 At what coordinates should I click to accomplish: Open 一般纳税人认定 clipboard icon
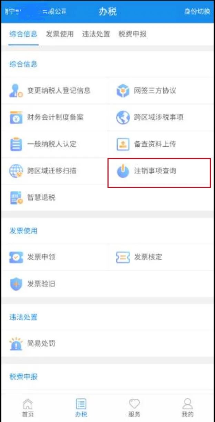pyautogui.click(x=16, y=144)
